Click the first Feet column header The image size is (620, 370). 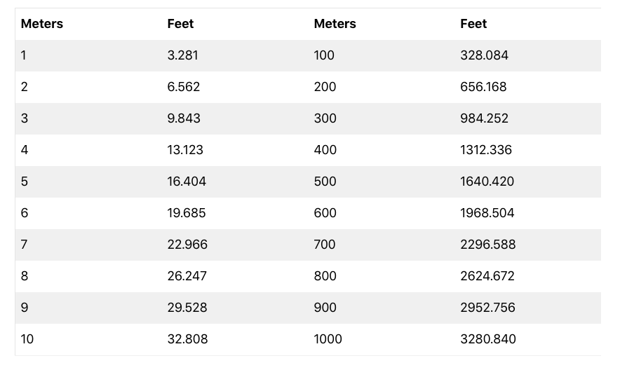coord(180,24)
